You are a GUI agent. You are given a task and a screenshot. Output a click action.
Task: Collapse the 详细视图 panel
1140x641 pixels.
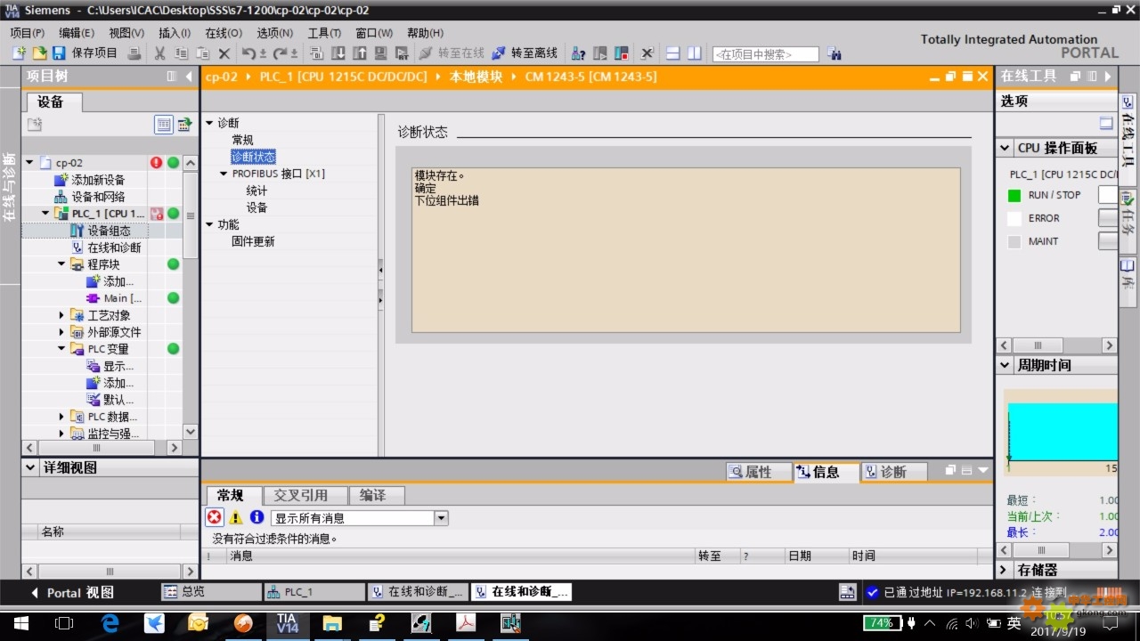point(31,467)
